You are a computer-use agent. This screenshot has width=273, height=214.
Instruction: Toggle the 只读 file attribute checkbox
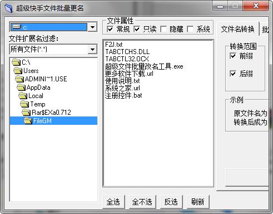(x=137, y=29)
